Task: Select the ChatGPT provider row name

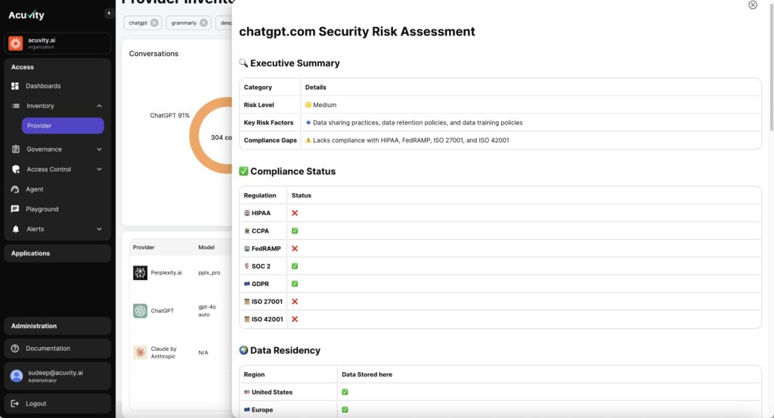Action: [163, 311]
